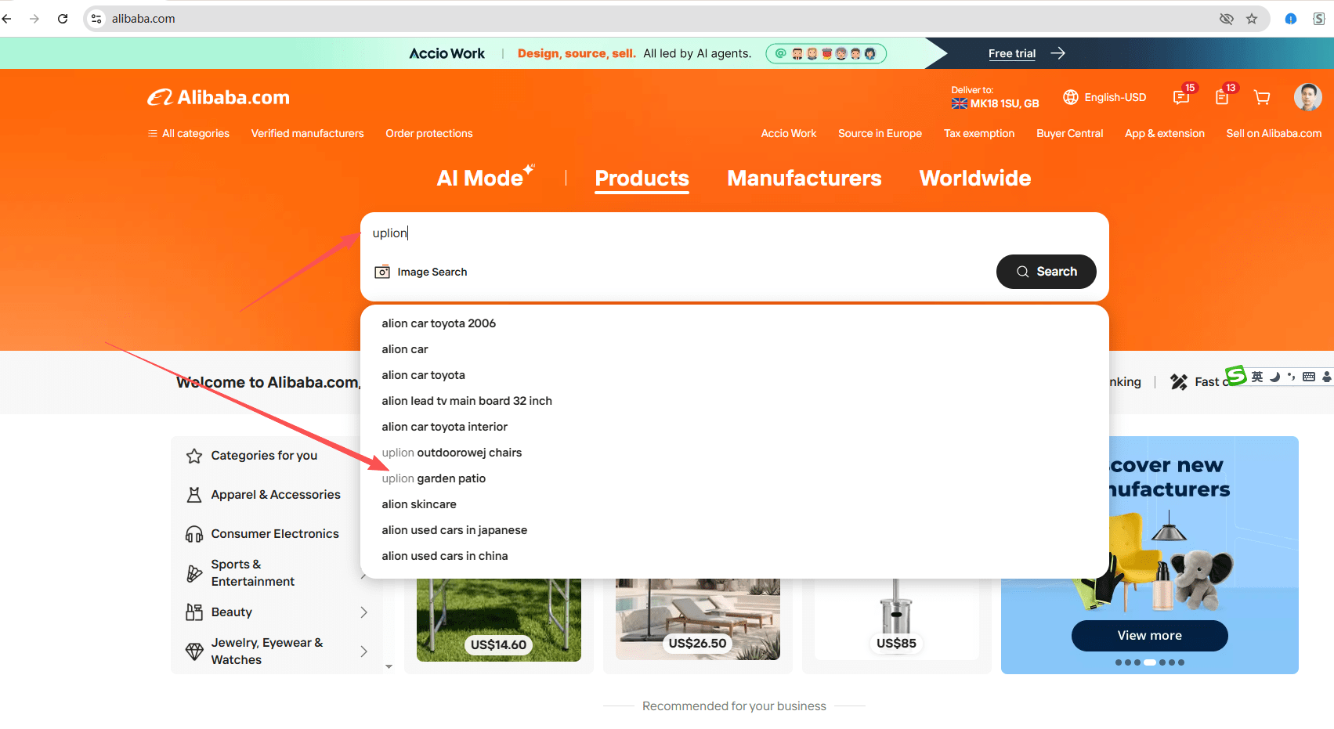Click the View more button
This screenshot has width=1334, height=729.
[x=1150, y=636]
